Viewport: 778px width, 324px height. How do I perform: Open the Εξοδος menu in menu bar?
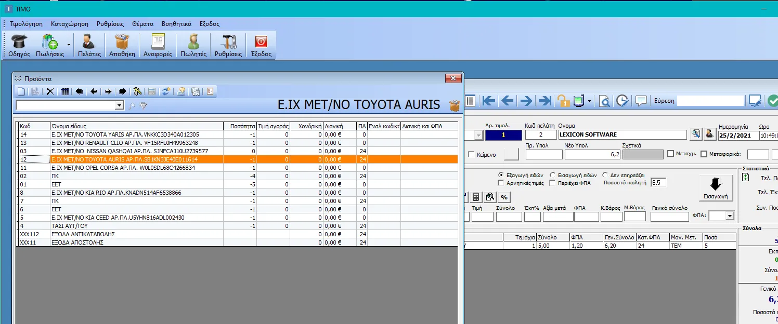coord(210,24)
